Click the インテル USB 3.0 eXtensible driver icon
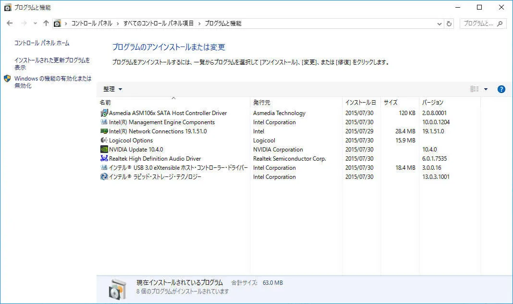Image resolution: width=513 pixels, height=304 pixels. 104,167
